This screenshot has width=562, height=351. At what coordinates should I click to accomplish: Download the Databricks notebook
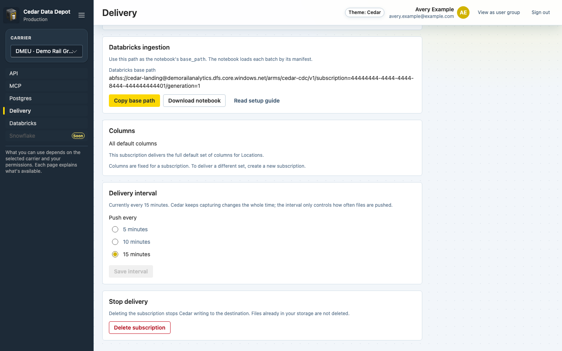(x=194, y=101)
